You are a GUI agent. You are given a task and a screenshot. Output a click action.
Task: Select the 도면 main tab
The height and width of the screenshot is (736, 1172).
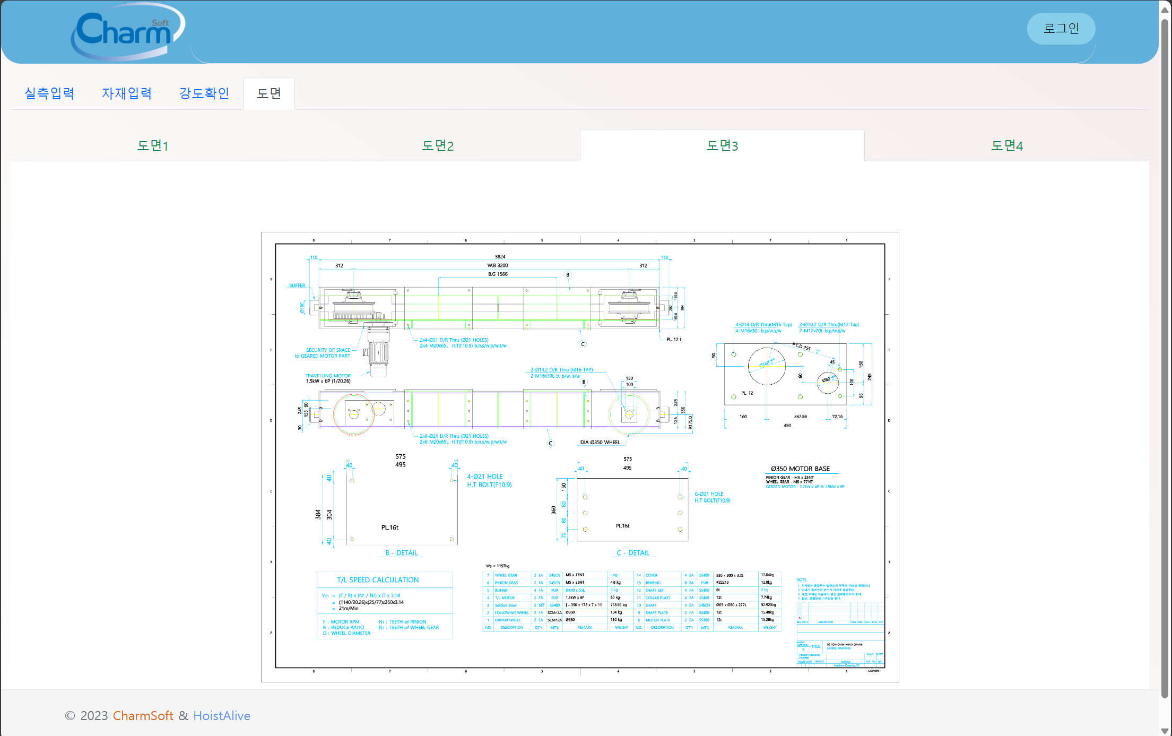(x=269, y=93)
